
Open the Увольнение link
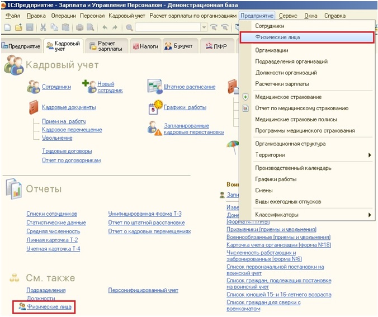57,138
